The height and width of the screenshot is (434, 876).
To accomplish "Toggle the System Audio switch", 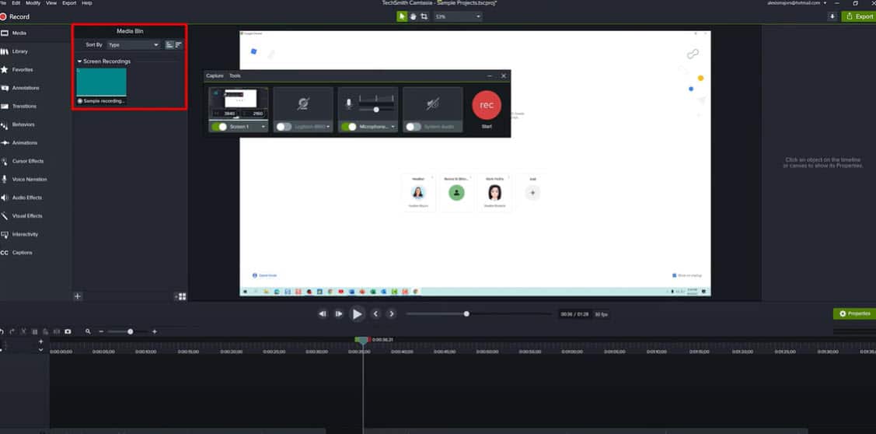I will click(414, 127).
